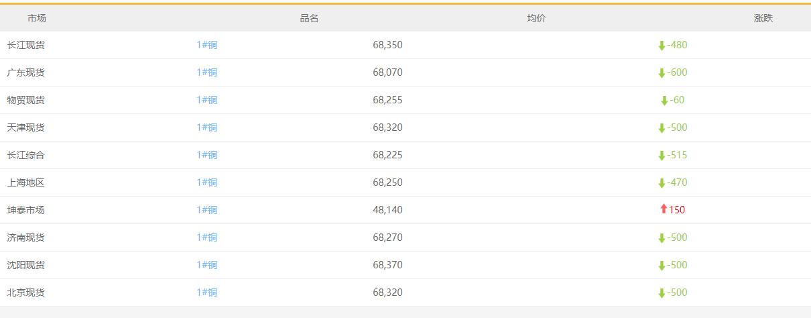Click the green down arrow beside -515
This screenshot has width=811, height=318.
(662, 156)
